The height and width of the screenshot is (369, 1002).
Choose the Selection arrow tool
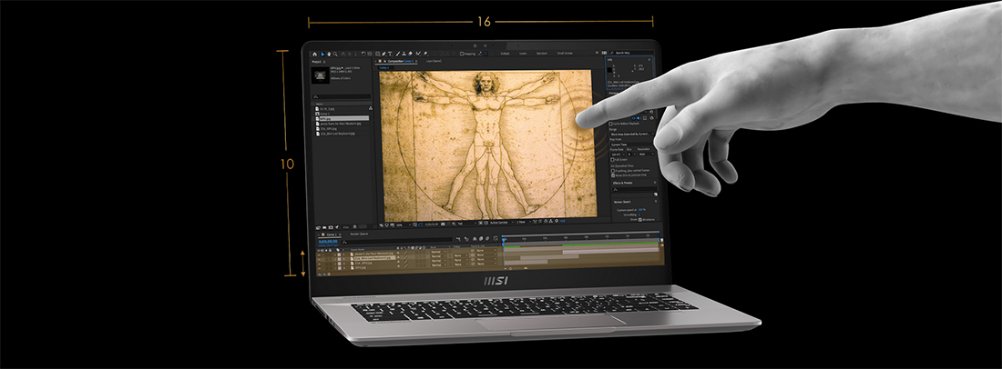(x=322, y=55)
